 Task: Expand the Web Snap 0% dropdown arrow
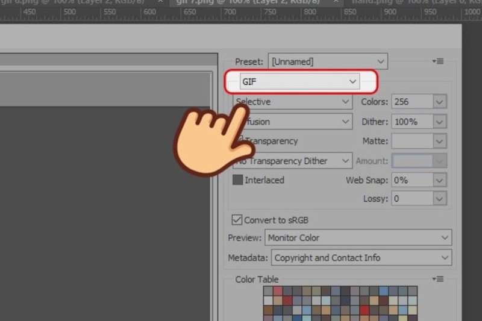pyautogui.click(x=440, y=180)
